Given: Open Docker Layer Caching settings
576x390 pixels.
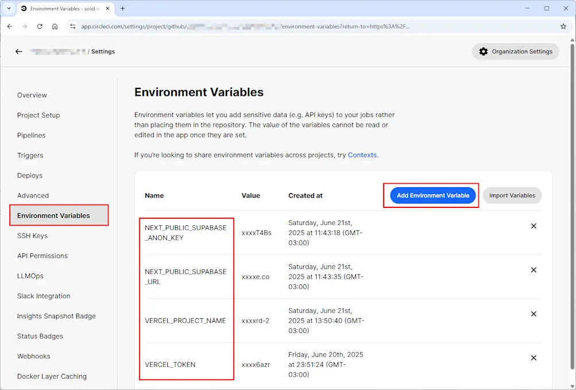Looking at the screenshot, I should (52, 376).
